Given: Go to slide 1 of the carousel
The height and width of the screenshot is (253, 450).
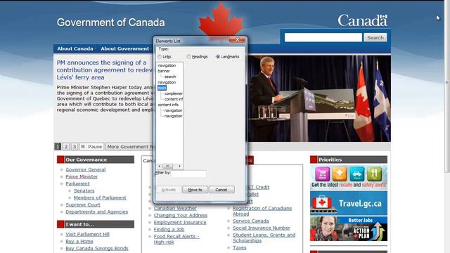Looking at the screenshot, I should tap(58, 147).
